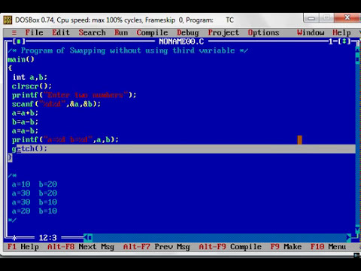Open the Search menu
This screenshot has height=271, width=361.
coord(92,32)
